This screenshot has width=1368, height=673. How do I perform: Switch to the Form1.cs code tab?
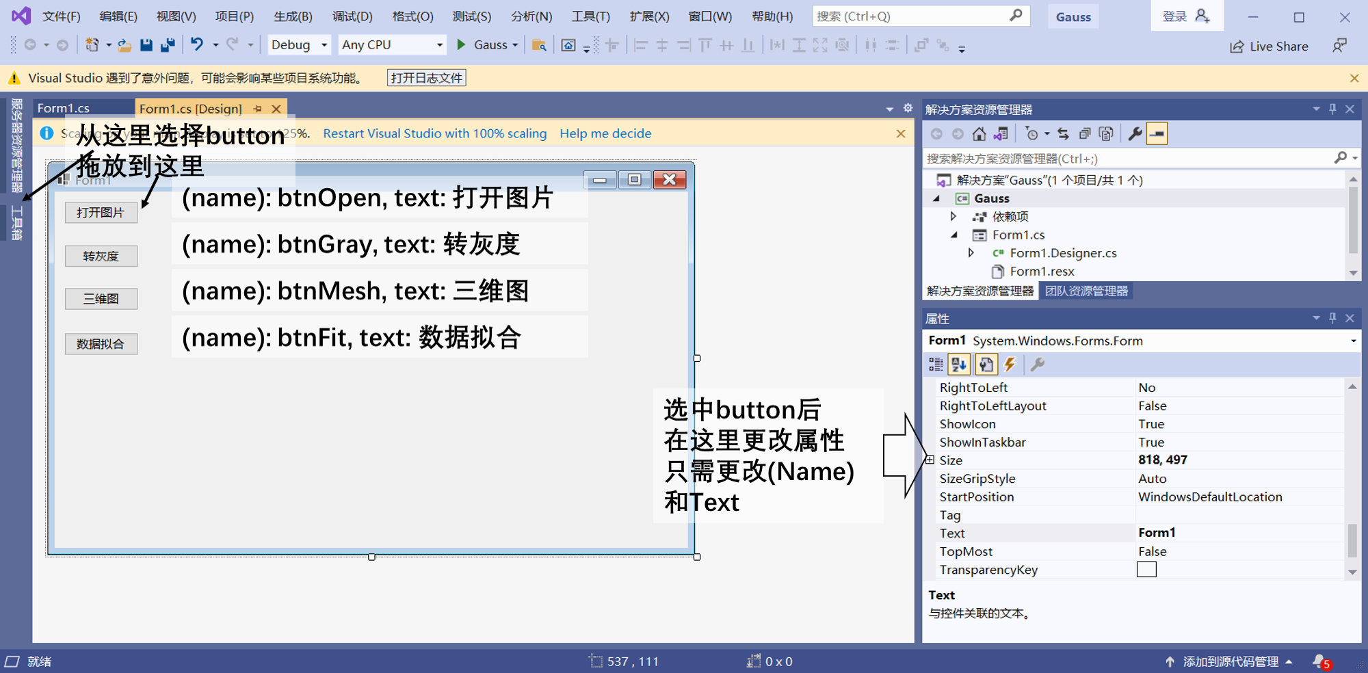point(63,108)
